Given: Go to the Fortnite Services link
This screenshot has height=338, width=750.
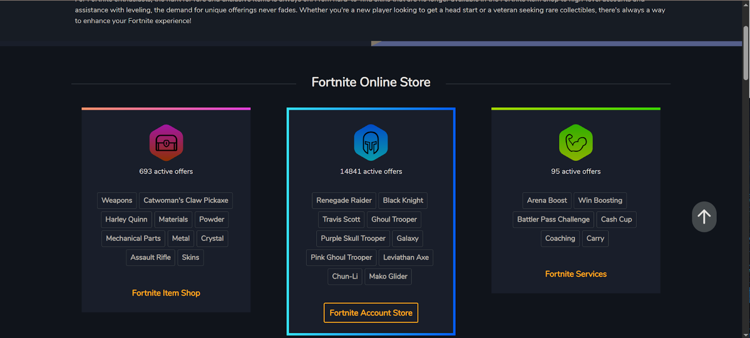Looking at the screenshot, I should (576, 274).
